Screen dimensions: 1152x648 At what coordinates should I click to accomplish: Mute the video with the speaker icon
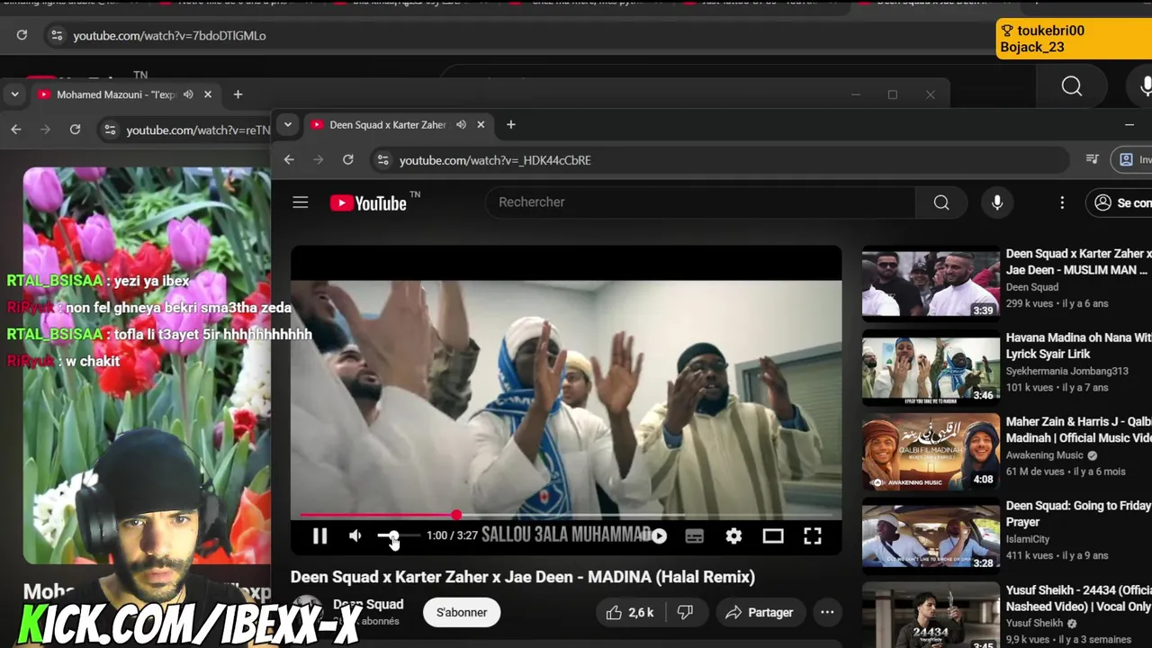click(355, 536)
